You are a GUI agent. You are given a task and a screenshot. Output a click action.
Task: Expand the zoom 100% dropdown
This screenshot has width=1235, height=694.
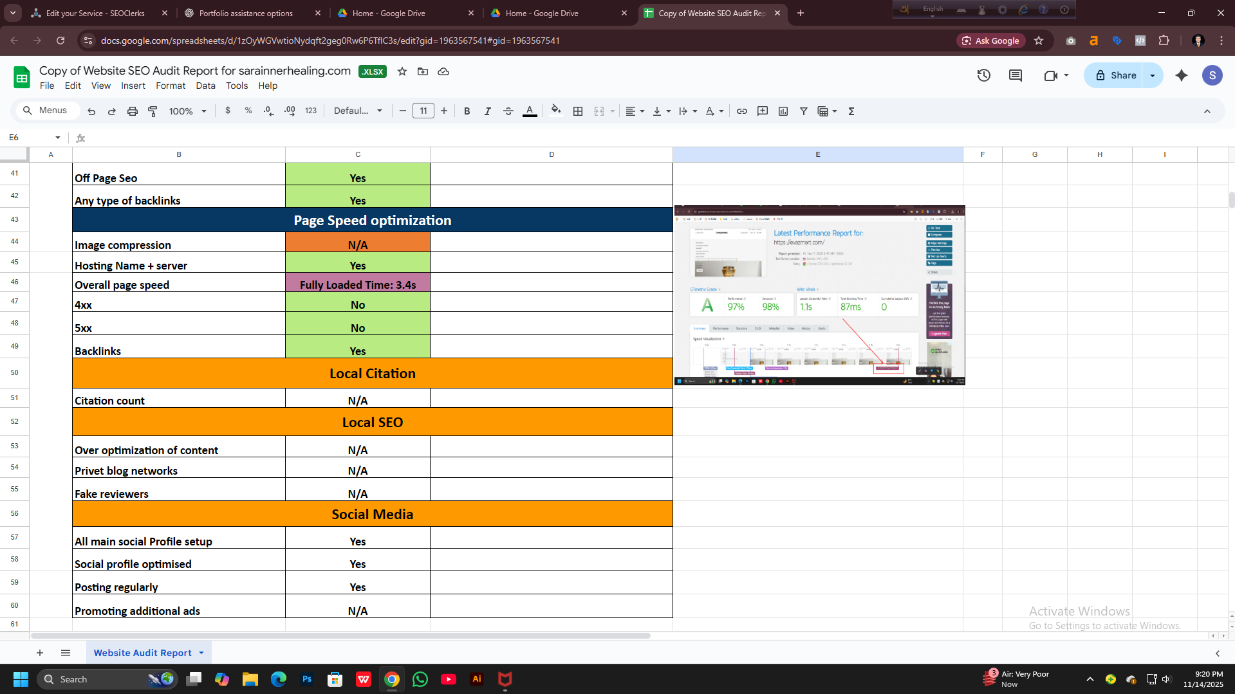point(187,111)
